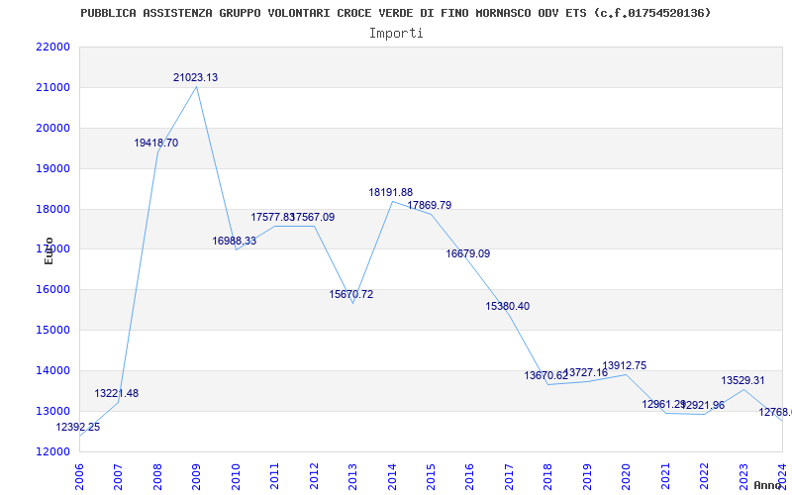Screen dimensions: 792x495
Task: Click the x-axis year 2007
Action: click(118, 477)
